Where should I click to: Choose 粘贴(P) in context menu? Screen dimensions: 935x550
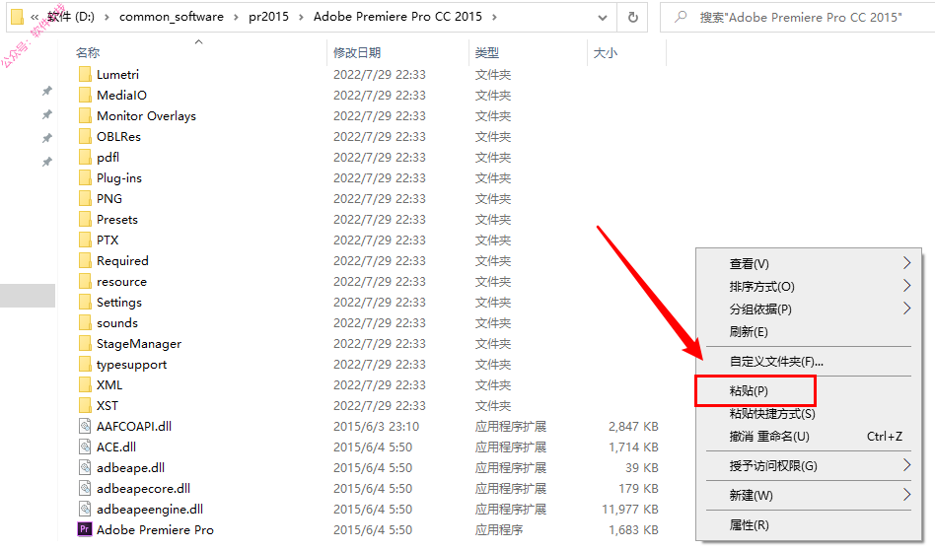point(809,391)
